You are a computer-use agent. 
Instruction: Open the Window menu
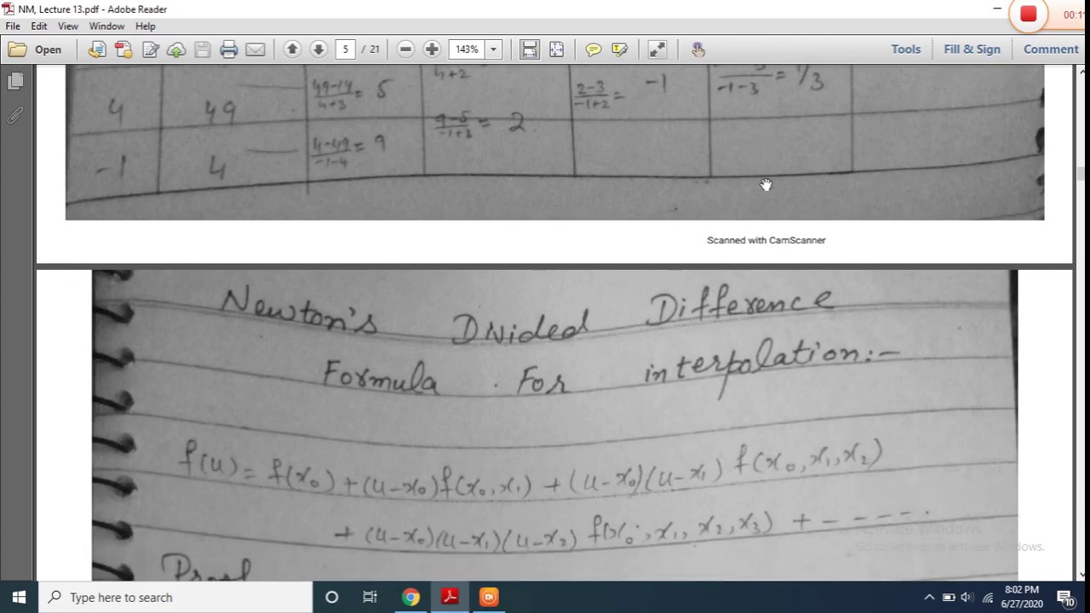point(106,26)
